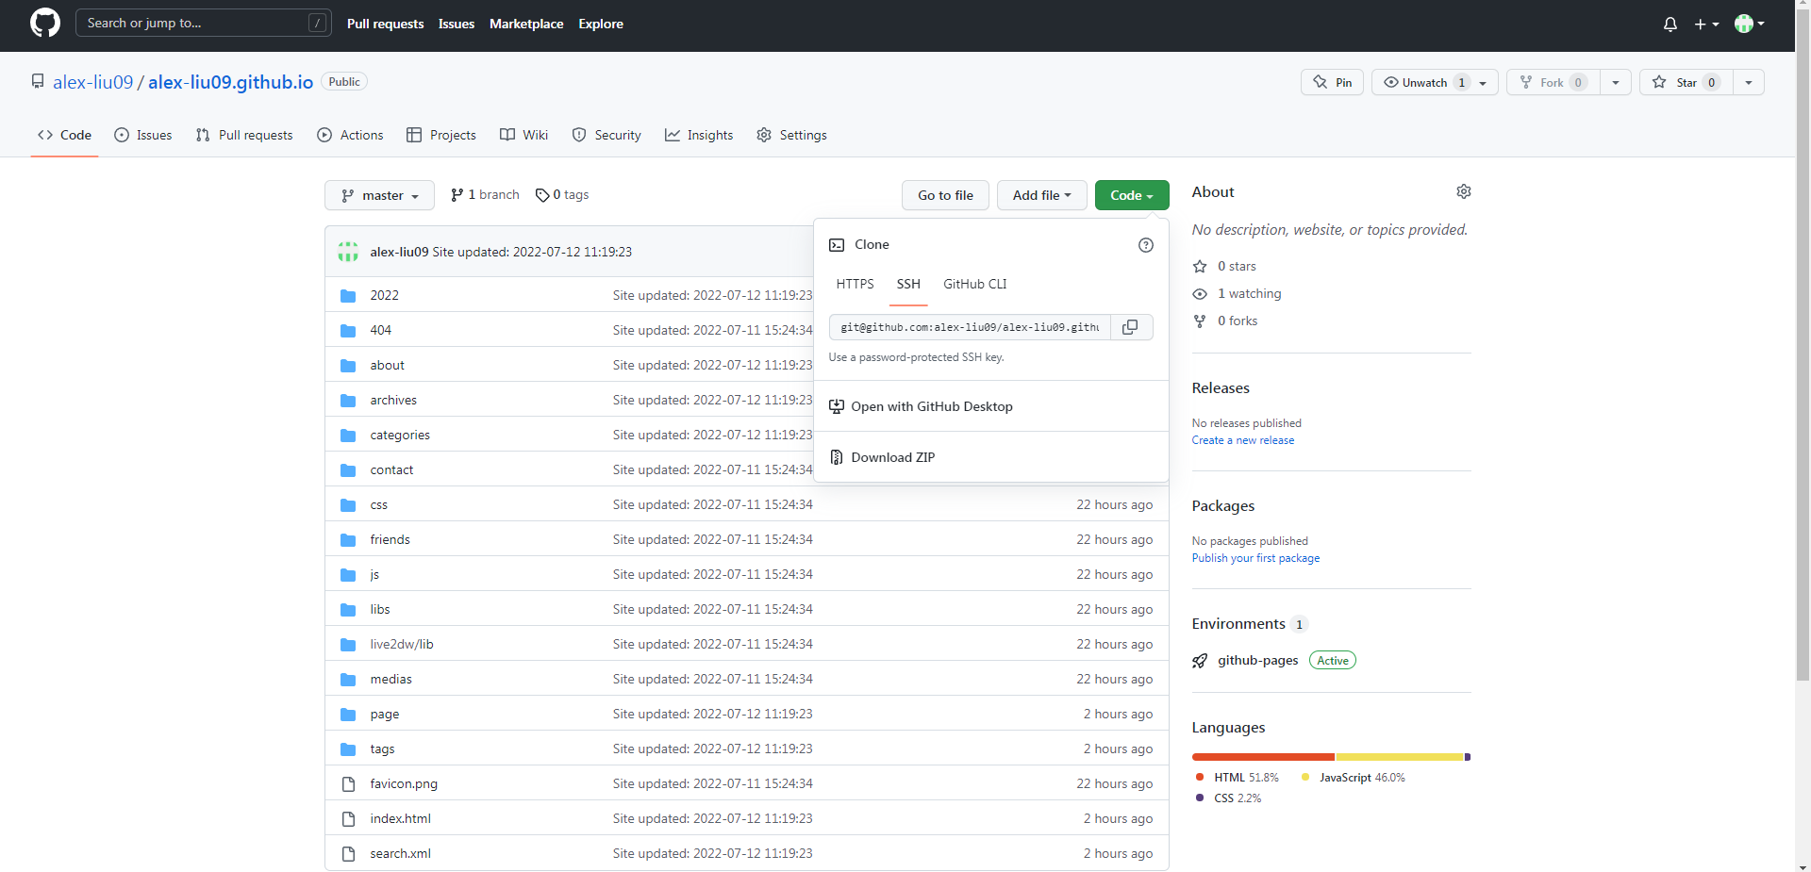The width and height of the screenshot is (1811, 872).
Task: Click the github-pages rocket icon
Action: point(1200,661)
